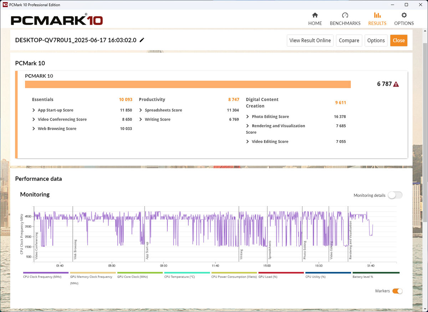Switch to the RESULTS tab
428x312 pixels.
point(377,19)
